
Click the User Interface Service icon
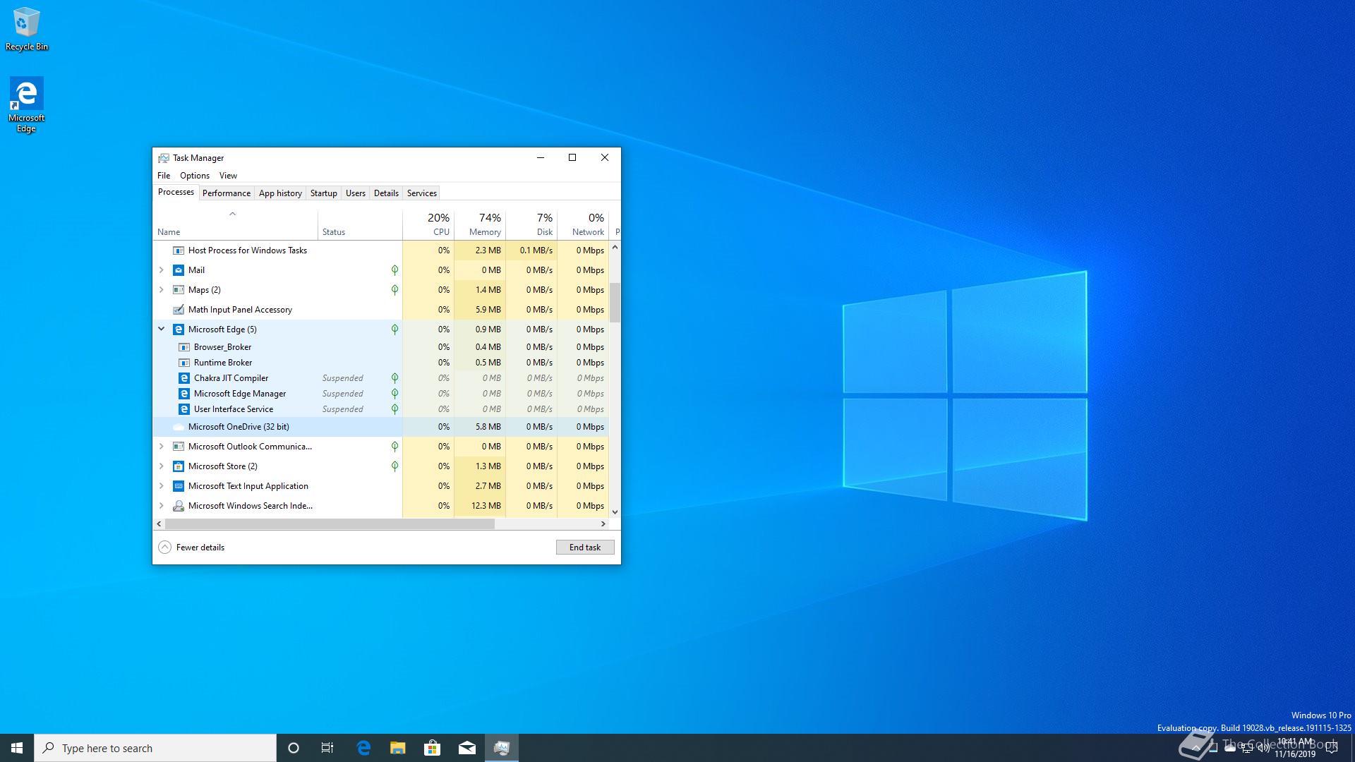[184, 409]
